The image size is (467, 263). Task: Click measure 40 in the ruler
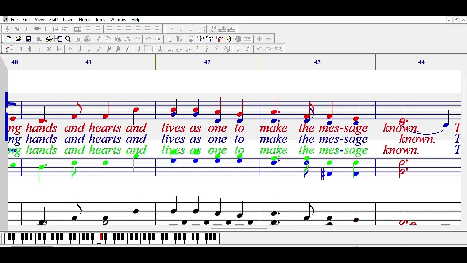pos(15,62)
